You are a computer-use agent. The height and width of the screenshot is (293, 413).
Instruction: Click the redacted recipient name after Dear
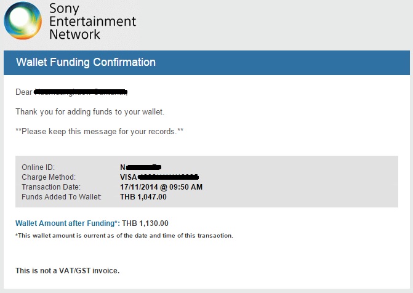pos(80,92)
